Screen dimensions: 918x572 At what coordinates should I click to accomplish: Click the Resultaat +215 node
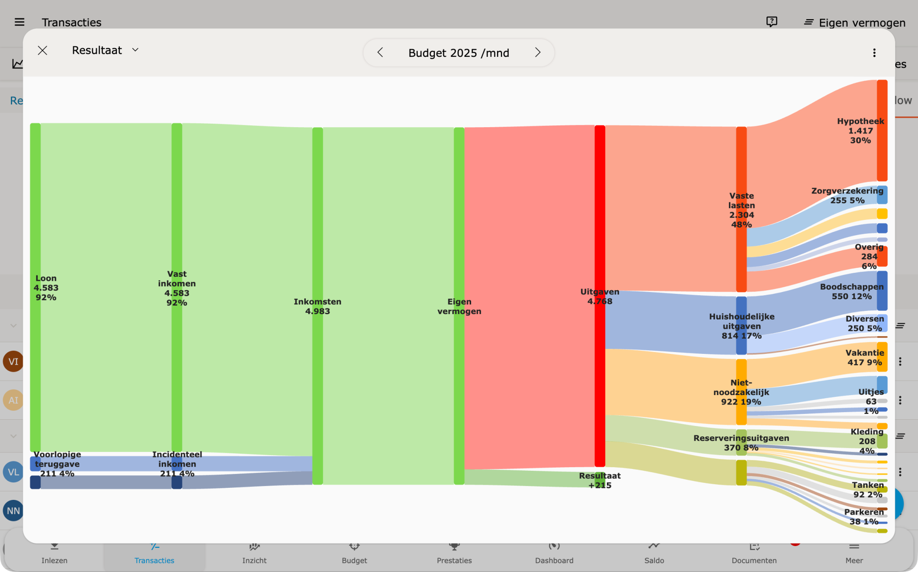(x=600, y=480)
